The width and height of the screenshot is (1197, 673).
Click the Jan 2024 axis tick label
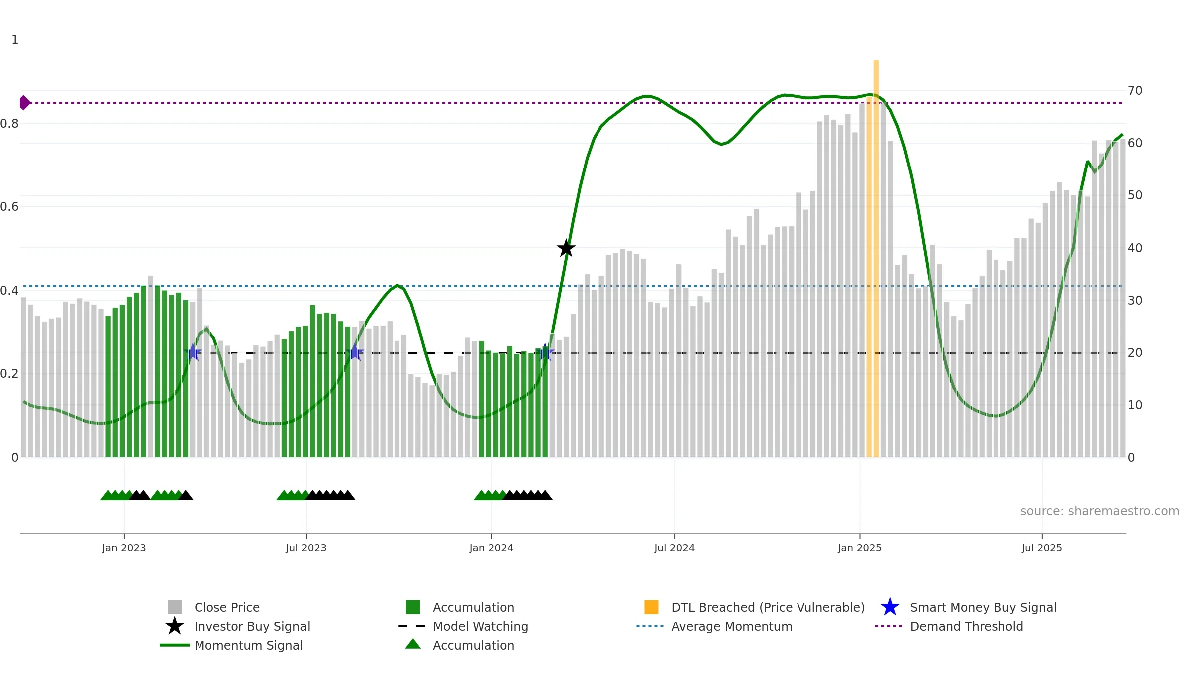coord(491,548)
